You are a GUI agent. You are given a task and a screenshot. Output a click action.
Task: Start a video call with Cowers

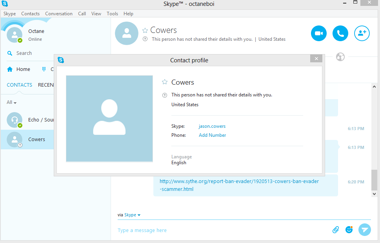point(319,33)
